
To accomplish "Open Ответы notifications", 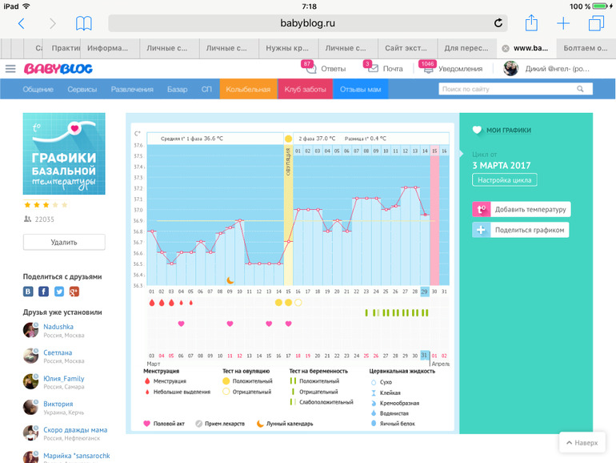I will [326, 69].
